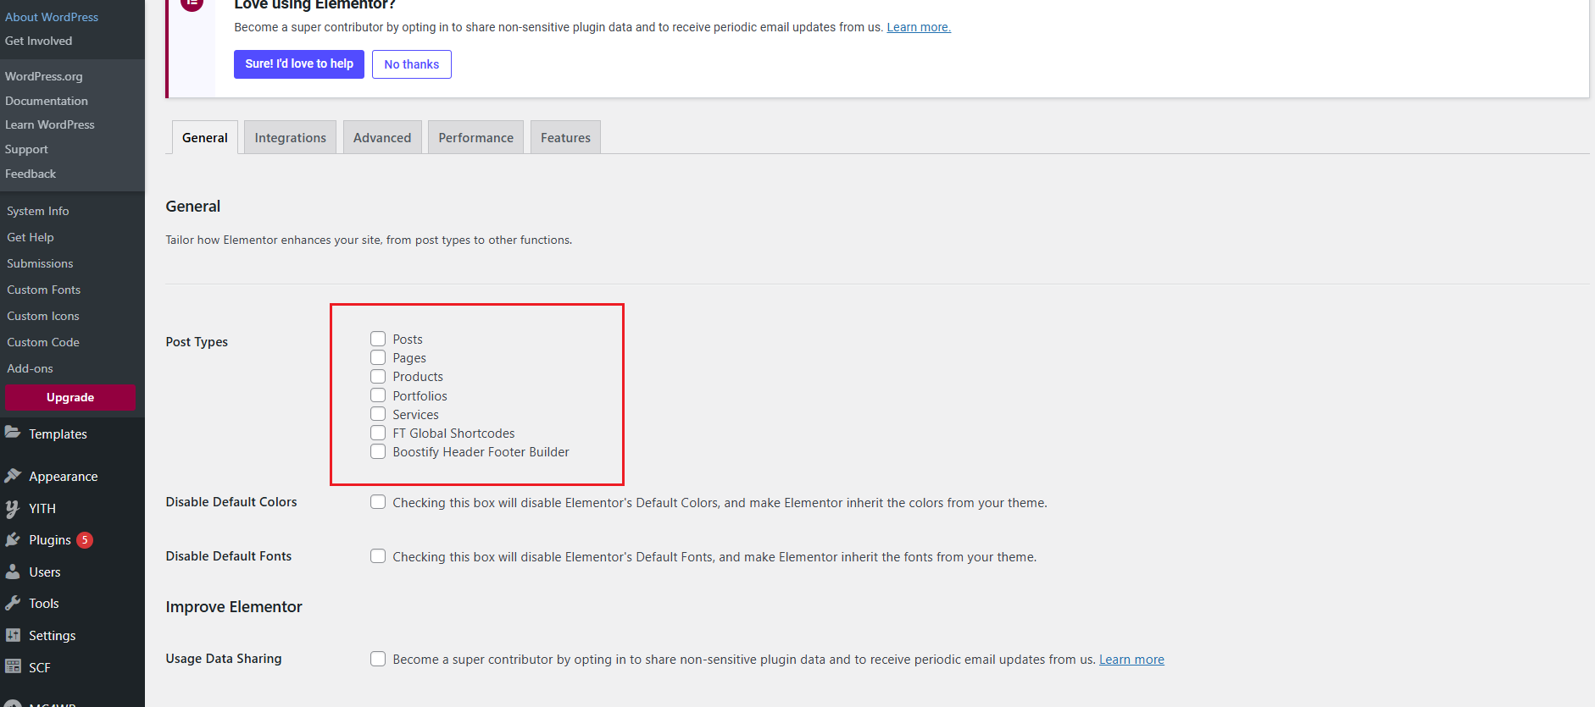Click the YITH logo icon
Image resolution: width=1595 pixels, height=707 pixels.
point(13,508)
